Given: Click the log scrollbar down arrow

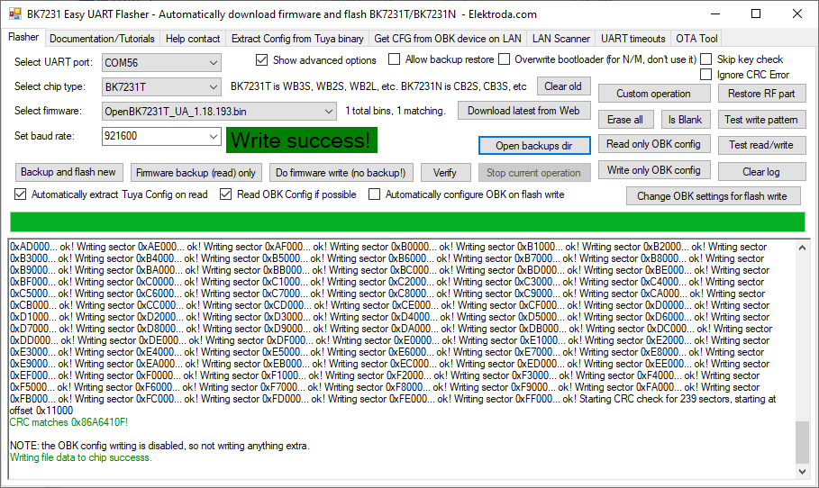Looking at the screenshot, I should (x=802, y=472).
